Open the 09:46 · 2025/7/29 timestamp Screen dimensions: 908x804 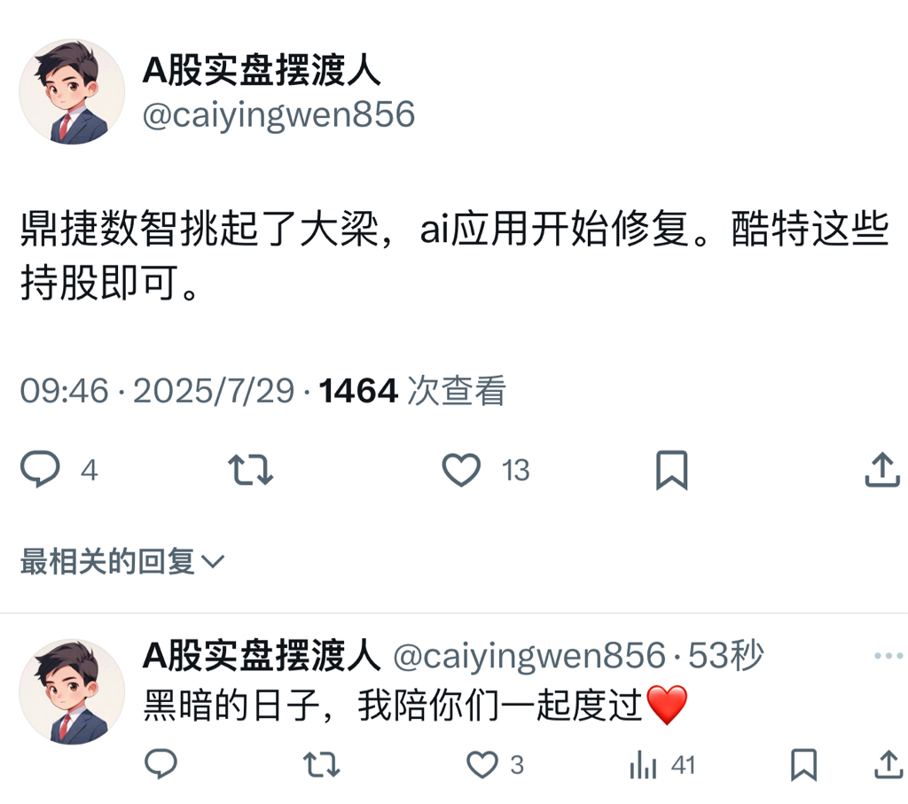157,391
